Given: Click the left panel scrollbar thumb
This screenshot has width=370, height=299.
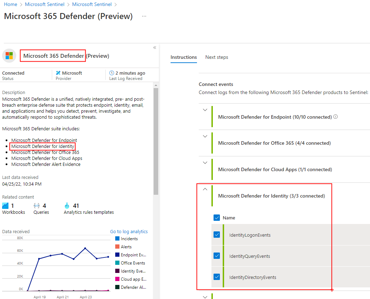Looking at the screenshot, I should (156, 141).
